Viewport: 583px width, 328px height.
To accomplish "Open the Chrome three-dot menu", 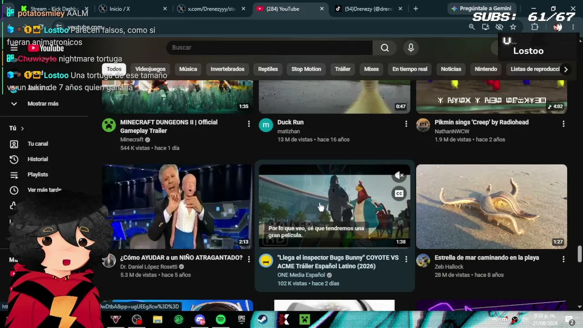I will 573,27.
